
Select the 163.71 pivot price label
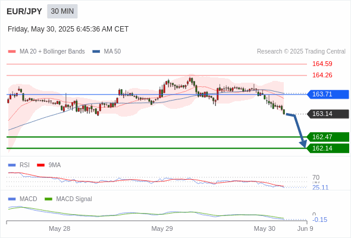(328, 94)
